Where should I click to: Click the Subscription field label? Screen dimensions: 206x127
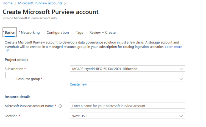[x=14, y=69]
